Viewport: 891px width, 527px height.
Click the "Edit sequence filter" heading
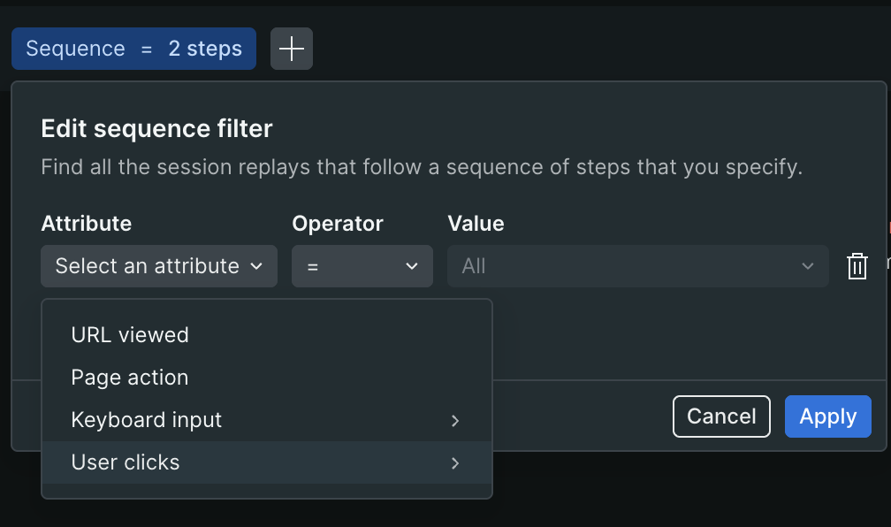(156, 129)
